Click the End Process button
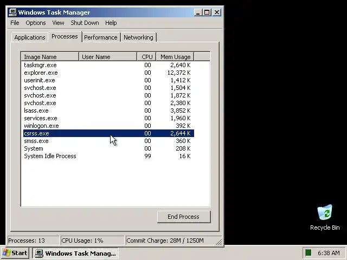 [x=184, y=217]
